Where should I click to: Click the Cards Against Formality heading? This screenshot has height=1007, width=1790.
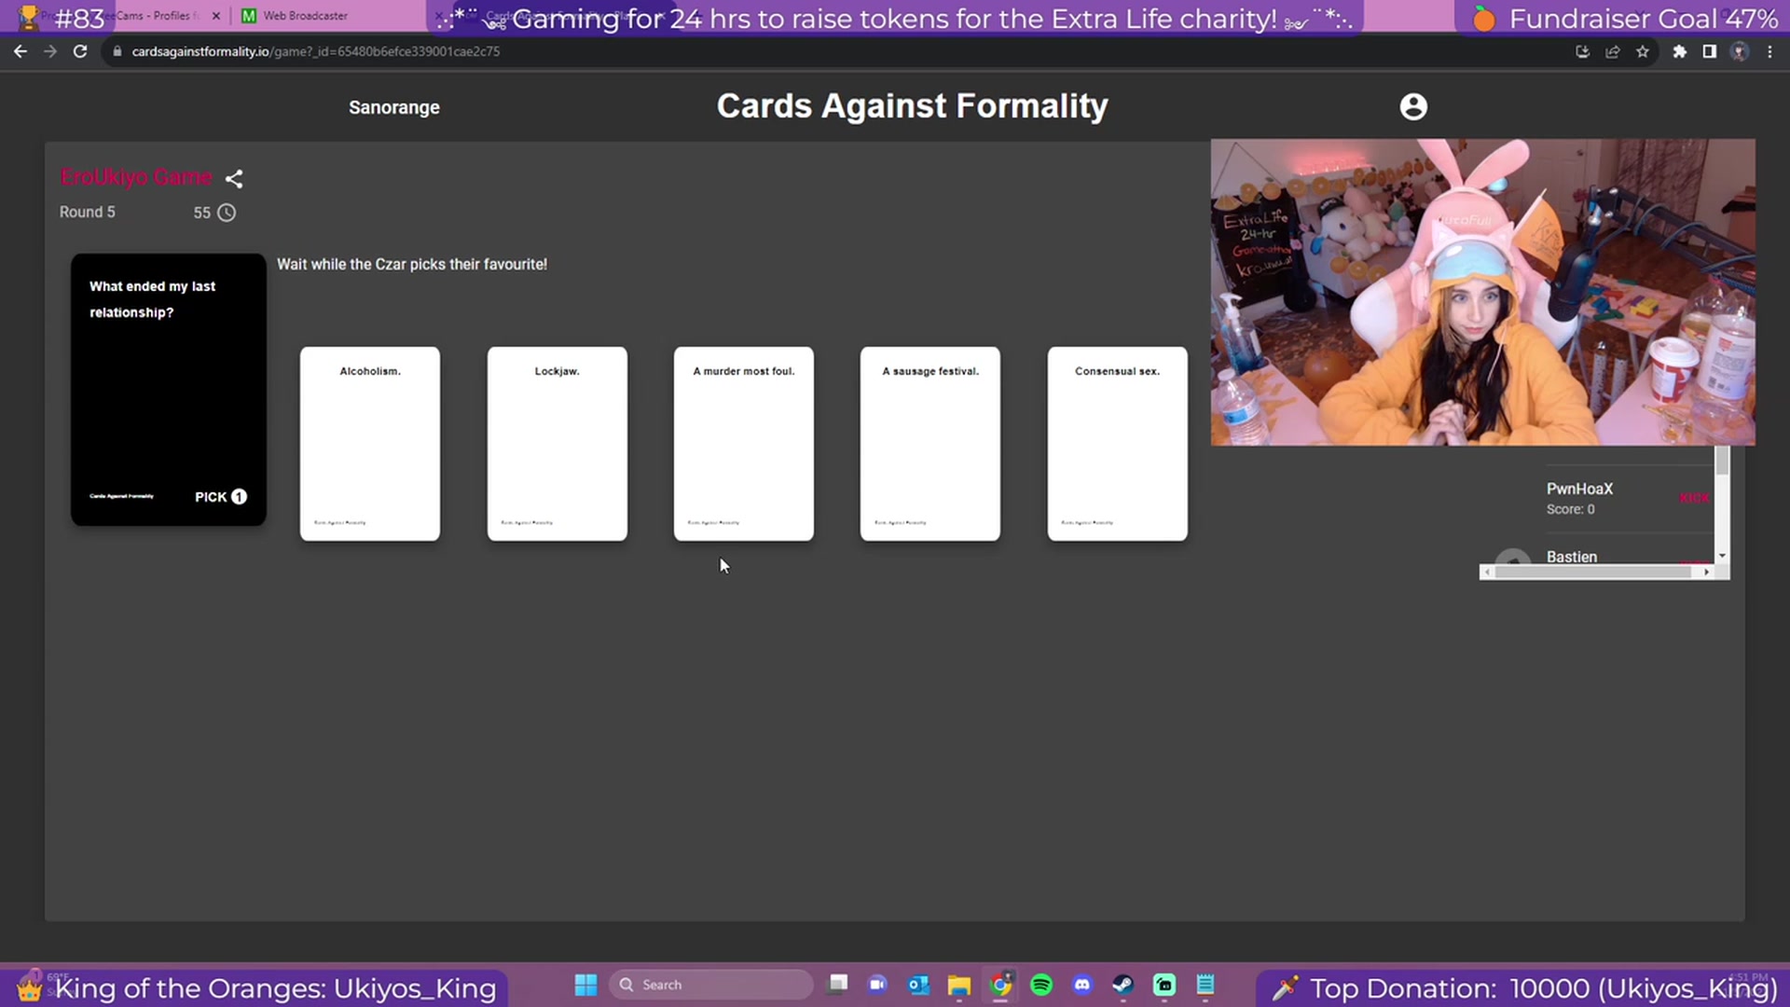click(912, 106)
